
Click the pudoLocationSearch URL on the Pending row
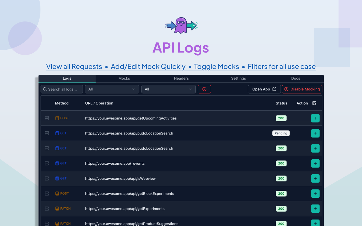129,133
